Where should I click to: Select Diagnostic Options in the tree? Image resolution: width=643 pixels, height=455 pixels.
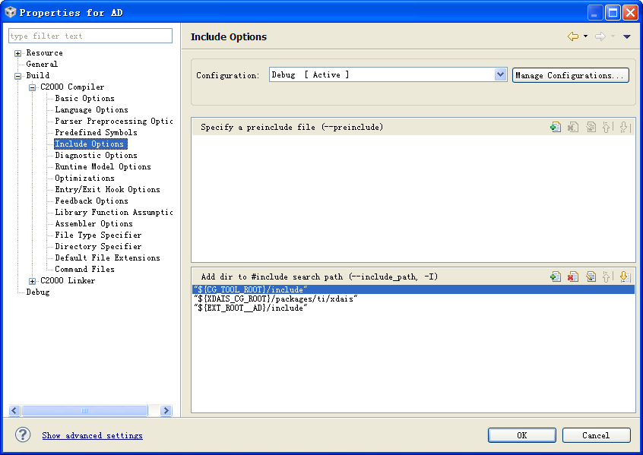96,156
